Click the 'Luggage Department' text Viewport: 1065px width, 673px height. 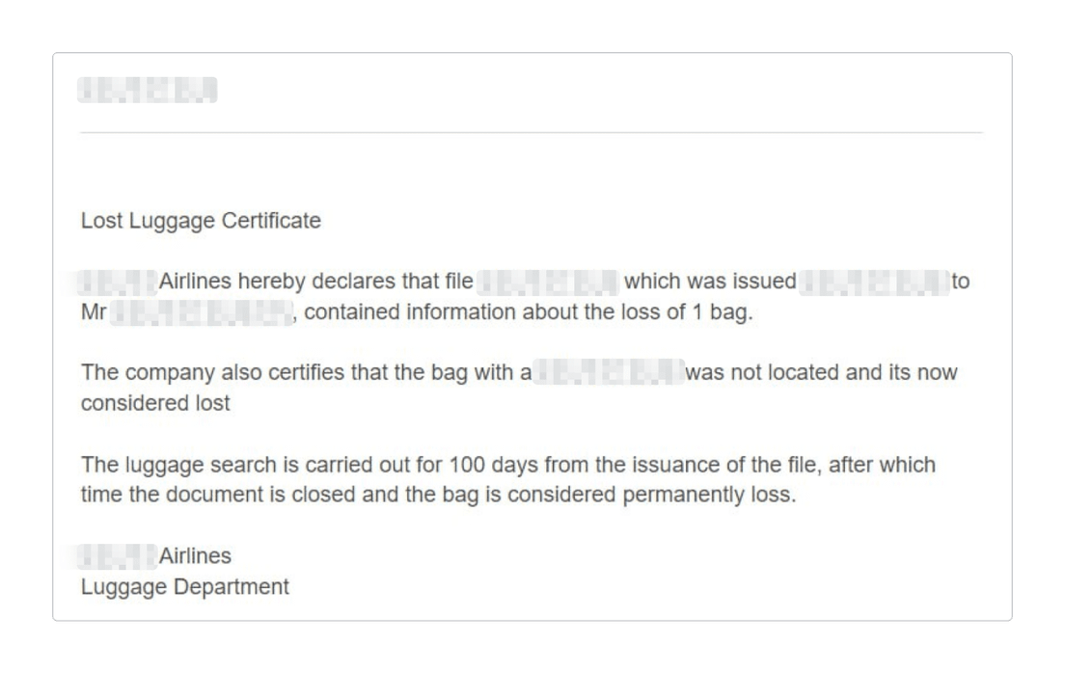pos(185,587)
